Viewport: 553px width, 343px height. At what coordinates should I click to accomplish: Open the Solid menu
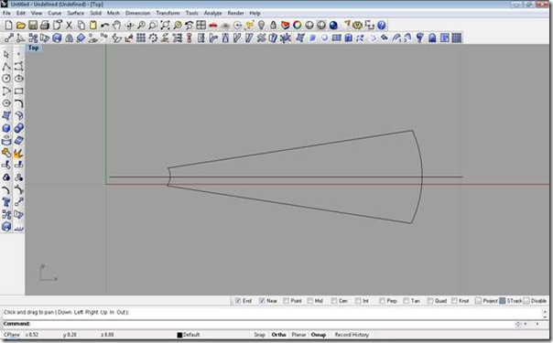coord(95,13)
